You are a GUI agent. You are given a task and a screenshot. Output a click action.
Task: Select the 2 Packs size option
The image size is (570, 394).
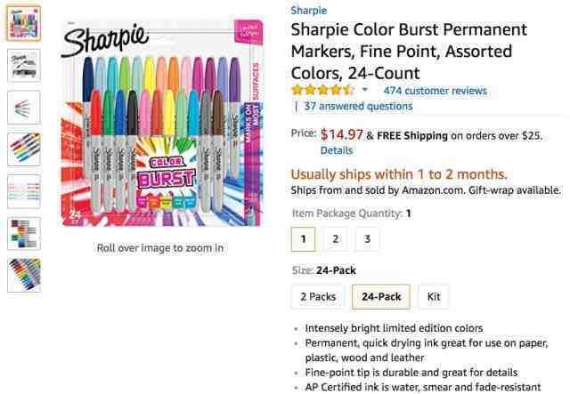click(316, 296)
